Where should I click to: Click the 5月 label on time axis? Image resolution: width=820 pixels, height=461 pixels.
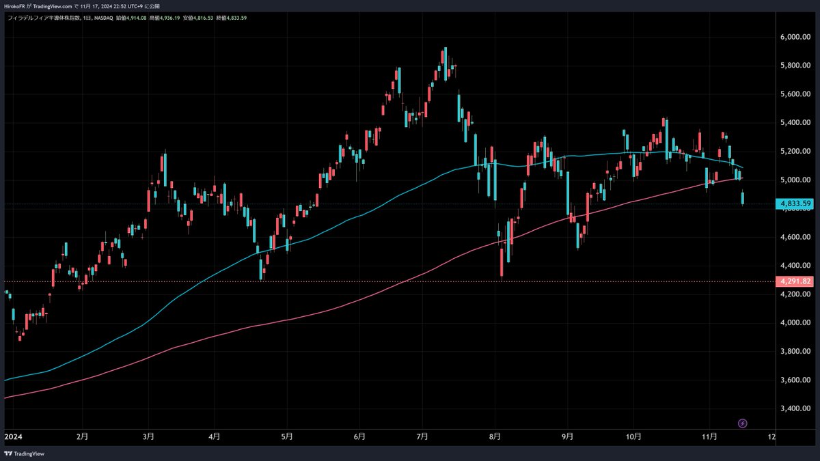click(287, 436)
